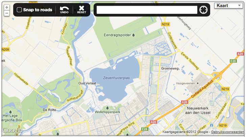Undo the last route point
The height and width of the screenshot is (137, 246).
(64, 10)
